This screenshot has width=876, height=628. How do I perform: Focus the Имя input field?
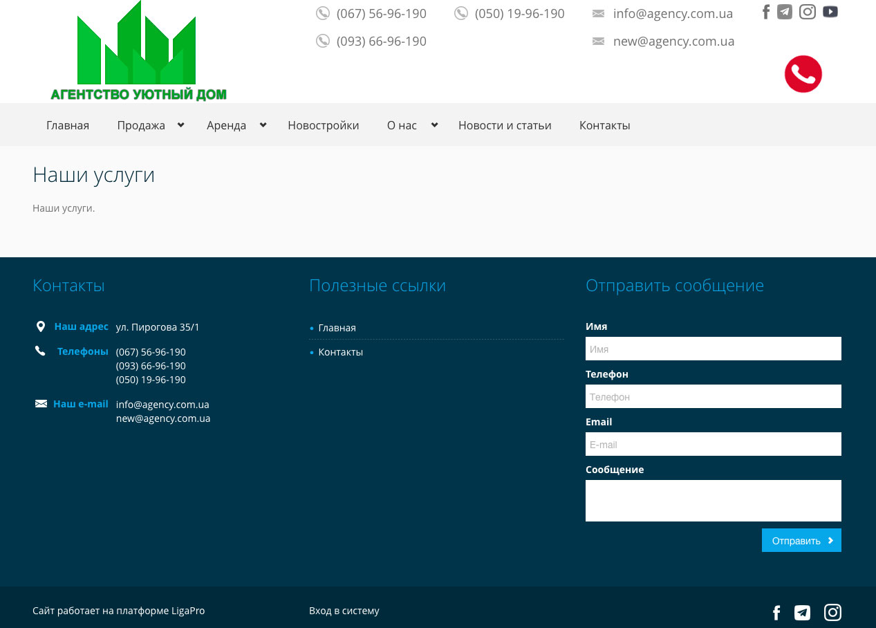click(x=713, y=349)
